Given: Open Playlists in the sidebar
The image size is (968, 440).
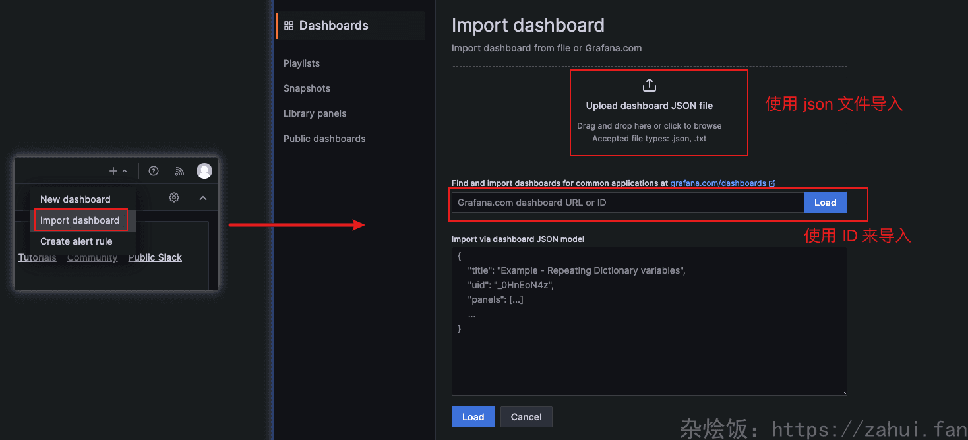Looking at the screenshot, I should pos(301,63).
